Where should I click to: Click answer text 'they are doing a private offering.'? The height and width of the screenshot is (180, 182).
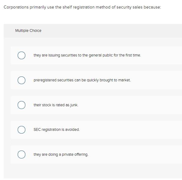pyautogui.click(x=61, y=155)
